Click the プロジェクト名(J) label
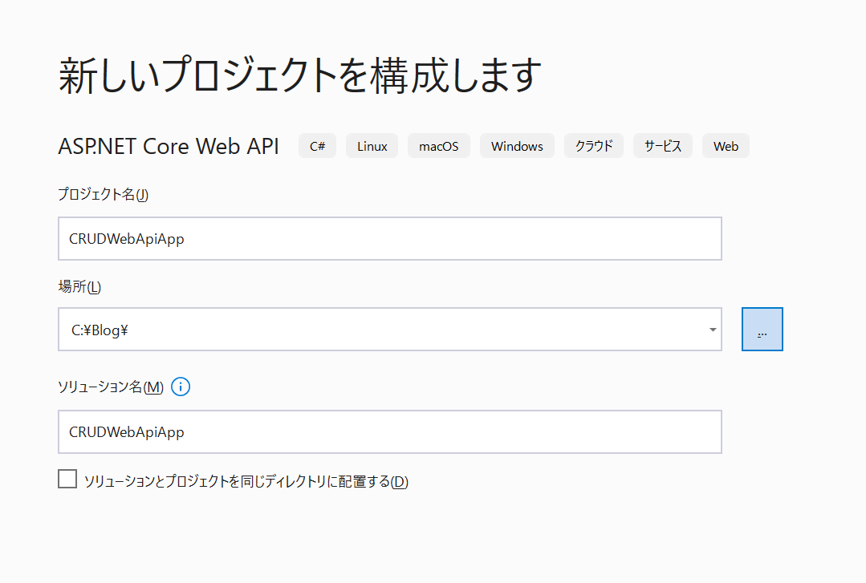 pyautogui.click(x=104, y=194)
